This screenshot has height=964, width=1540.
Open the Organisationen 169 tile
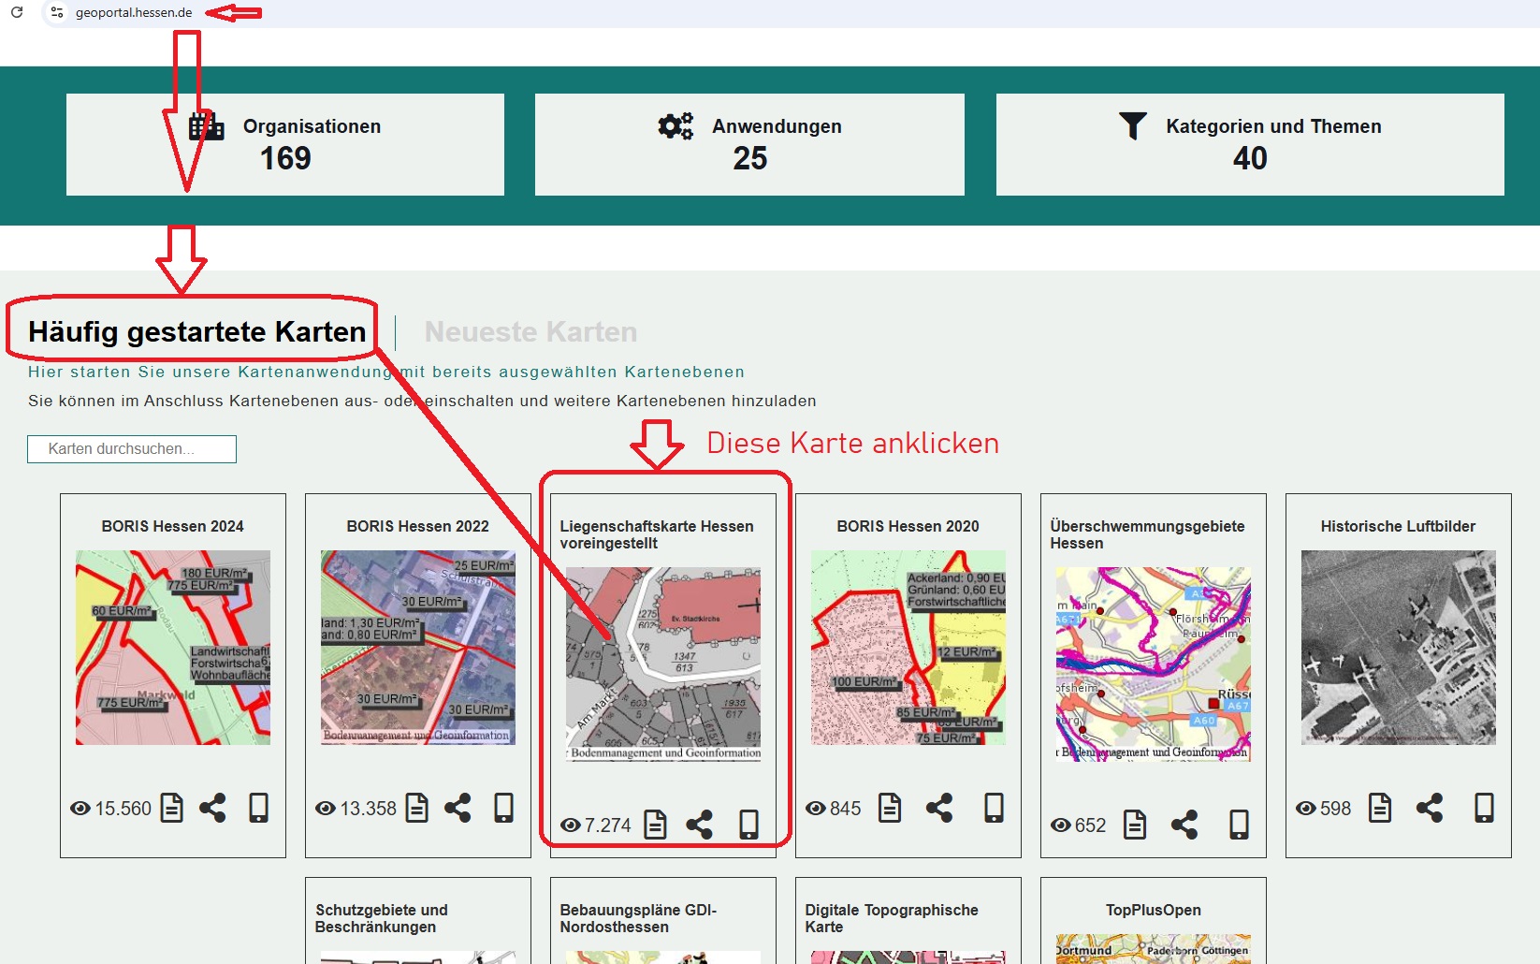(x=285, y=144)
